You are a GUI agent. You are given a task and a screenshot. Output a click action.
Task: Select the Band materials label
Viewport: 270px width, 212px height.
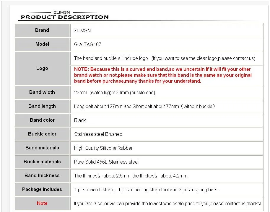(42, 148)
